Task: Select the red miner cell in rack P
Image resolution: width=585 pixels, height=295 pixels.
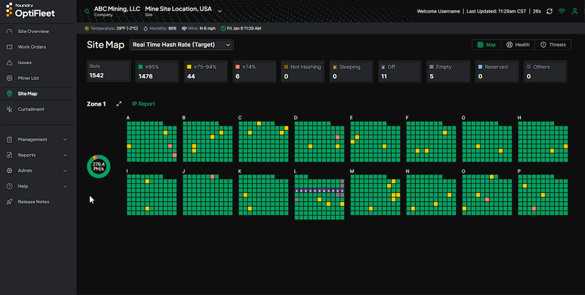Action: point(534,208)
